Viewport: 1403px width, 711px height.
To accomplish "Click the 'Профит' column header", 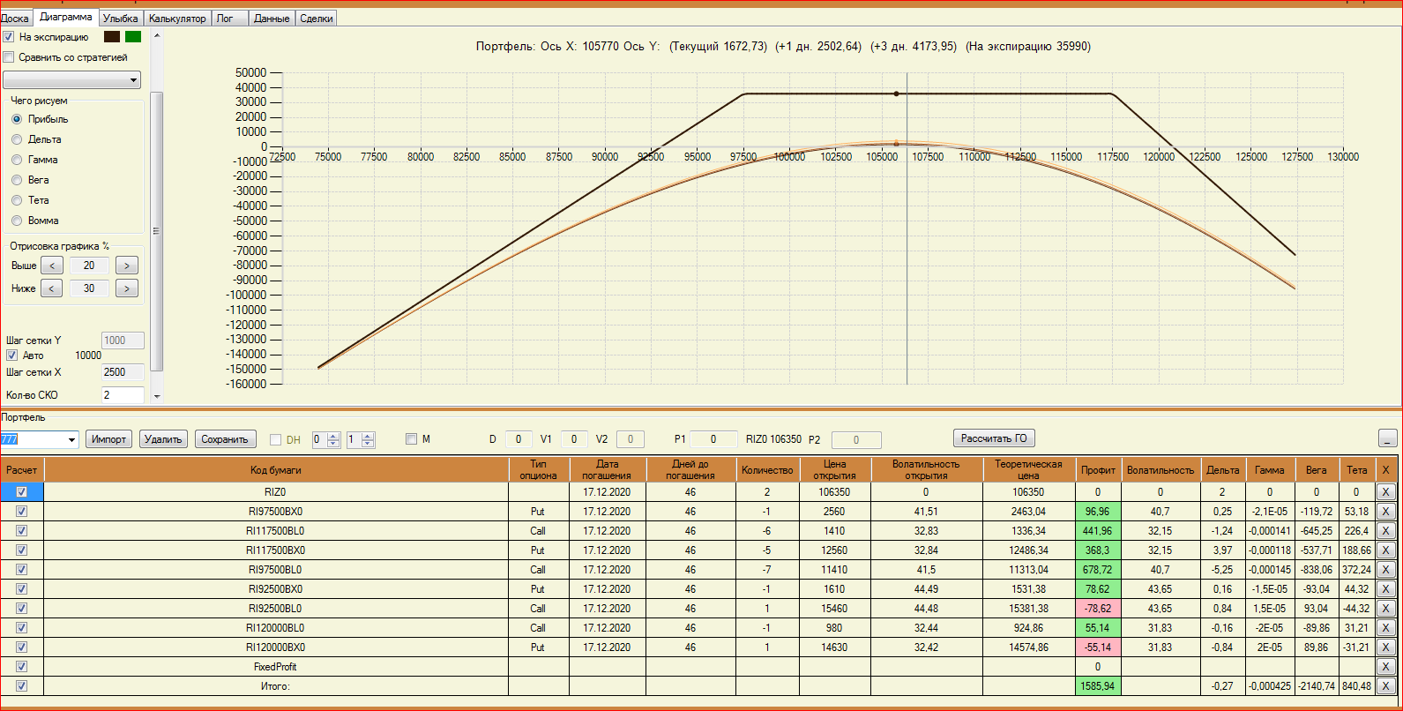I will (1098, 470).
